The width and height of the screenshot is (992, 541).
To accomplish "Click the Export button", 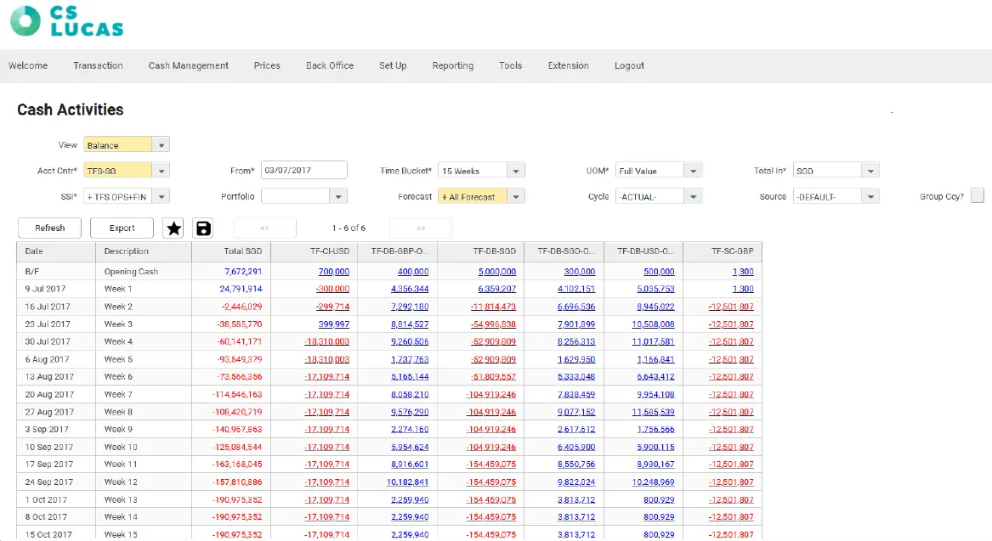I will point(122,228).
